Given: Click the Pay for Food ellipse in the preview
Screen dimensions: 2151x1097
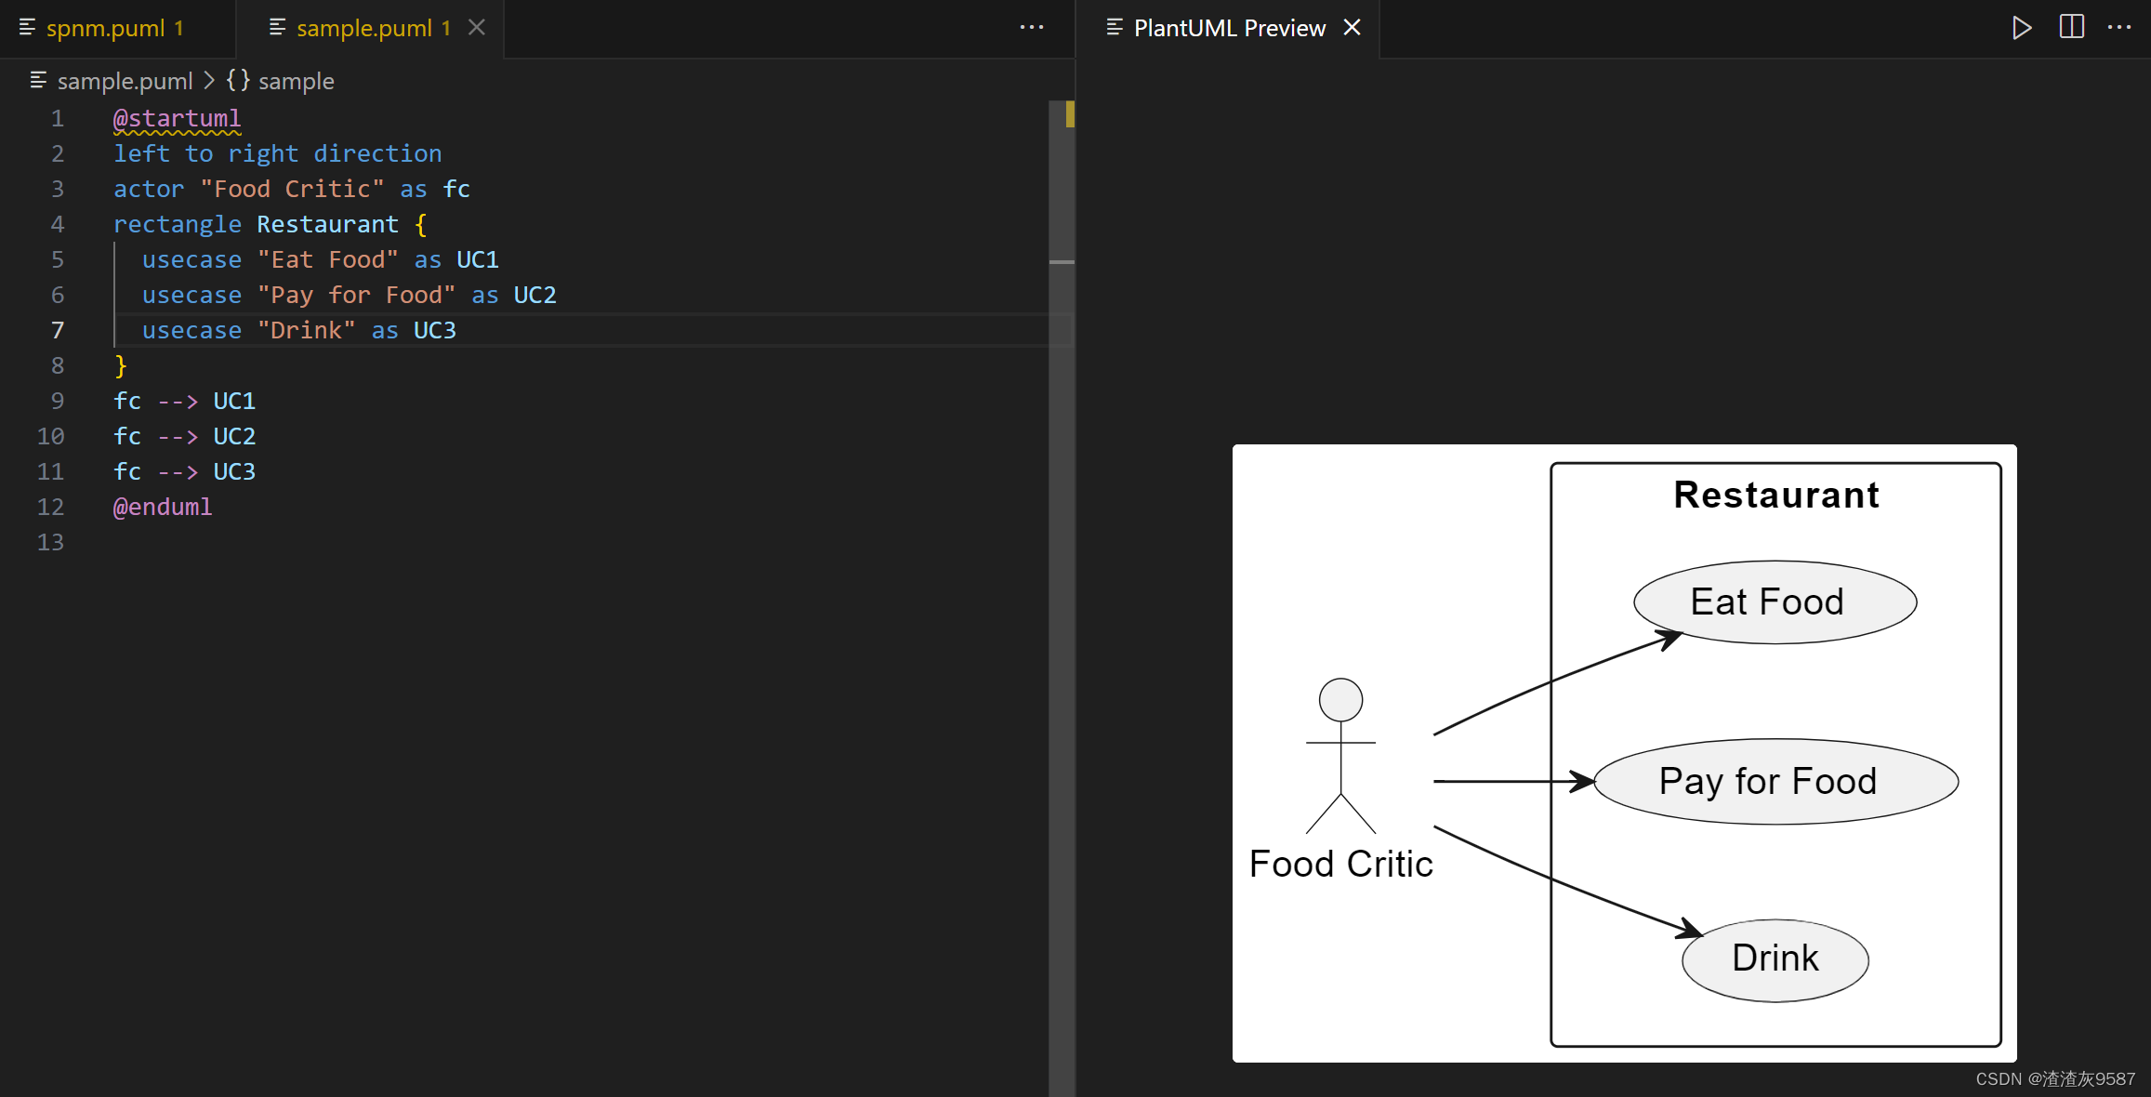Looking at the screenshot, I should 1775,781.
